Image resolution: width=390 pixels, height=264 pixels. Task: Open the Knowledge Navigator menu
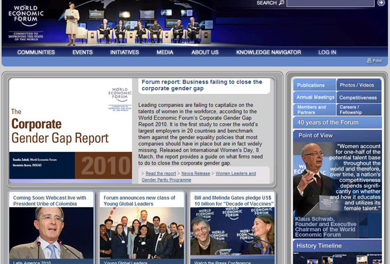pyautogui.click(x=269, y=52)
